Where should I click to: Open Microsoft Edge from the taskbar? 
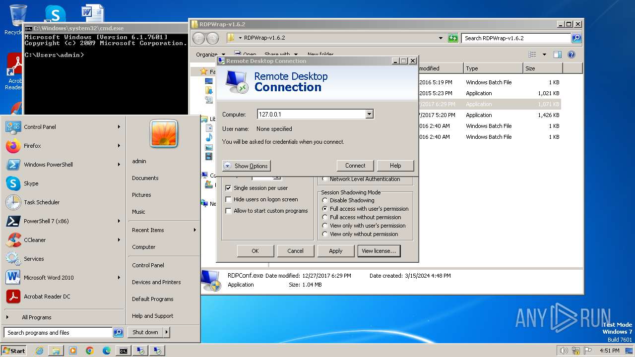point(107,351)
